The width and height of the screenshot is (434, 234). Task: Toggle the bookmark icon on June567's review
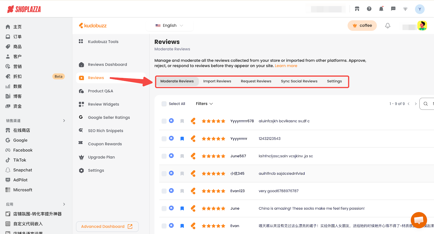(182, 156)
